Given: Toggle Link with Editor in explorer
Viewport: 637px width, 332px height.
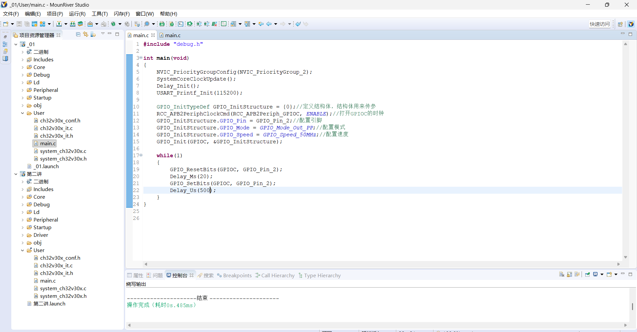Looking at the screenshot, I should 86,34.
